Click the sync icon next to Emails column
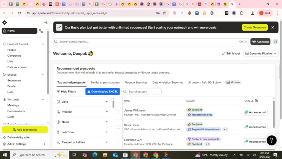 click(x=256, y=100)
